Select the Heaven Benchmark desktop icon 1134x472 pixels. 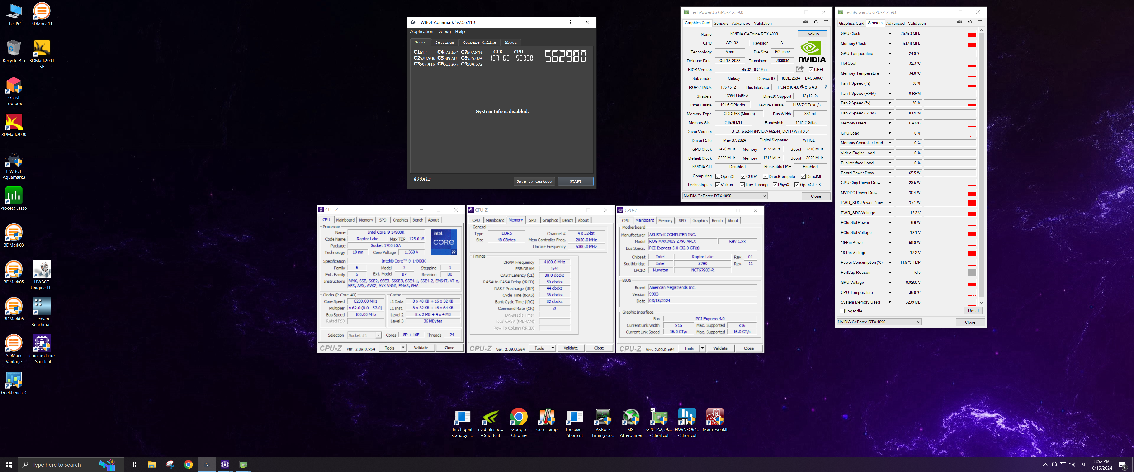(41, 312)
